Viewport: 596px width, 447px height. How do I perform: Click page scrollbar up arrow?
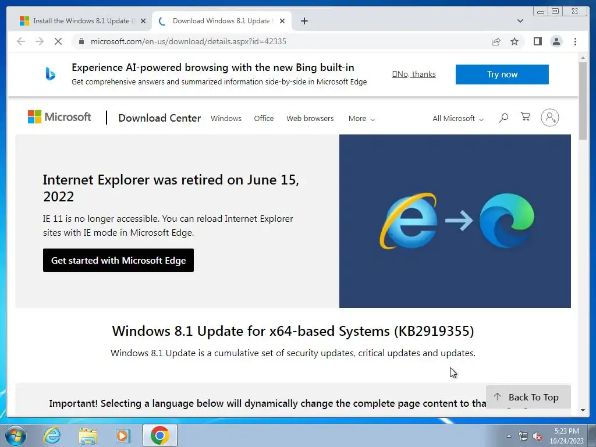[583, 58]
